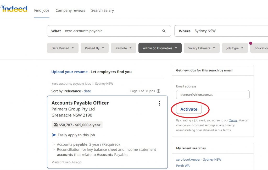Expand the Salary Estimate filter
The width and height of the screenshot is (268, 170).
point(202,48)
